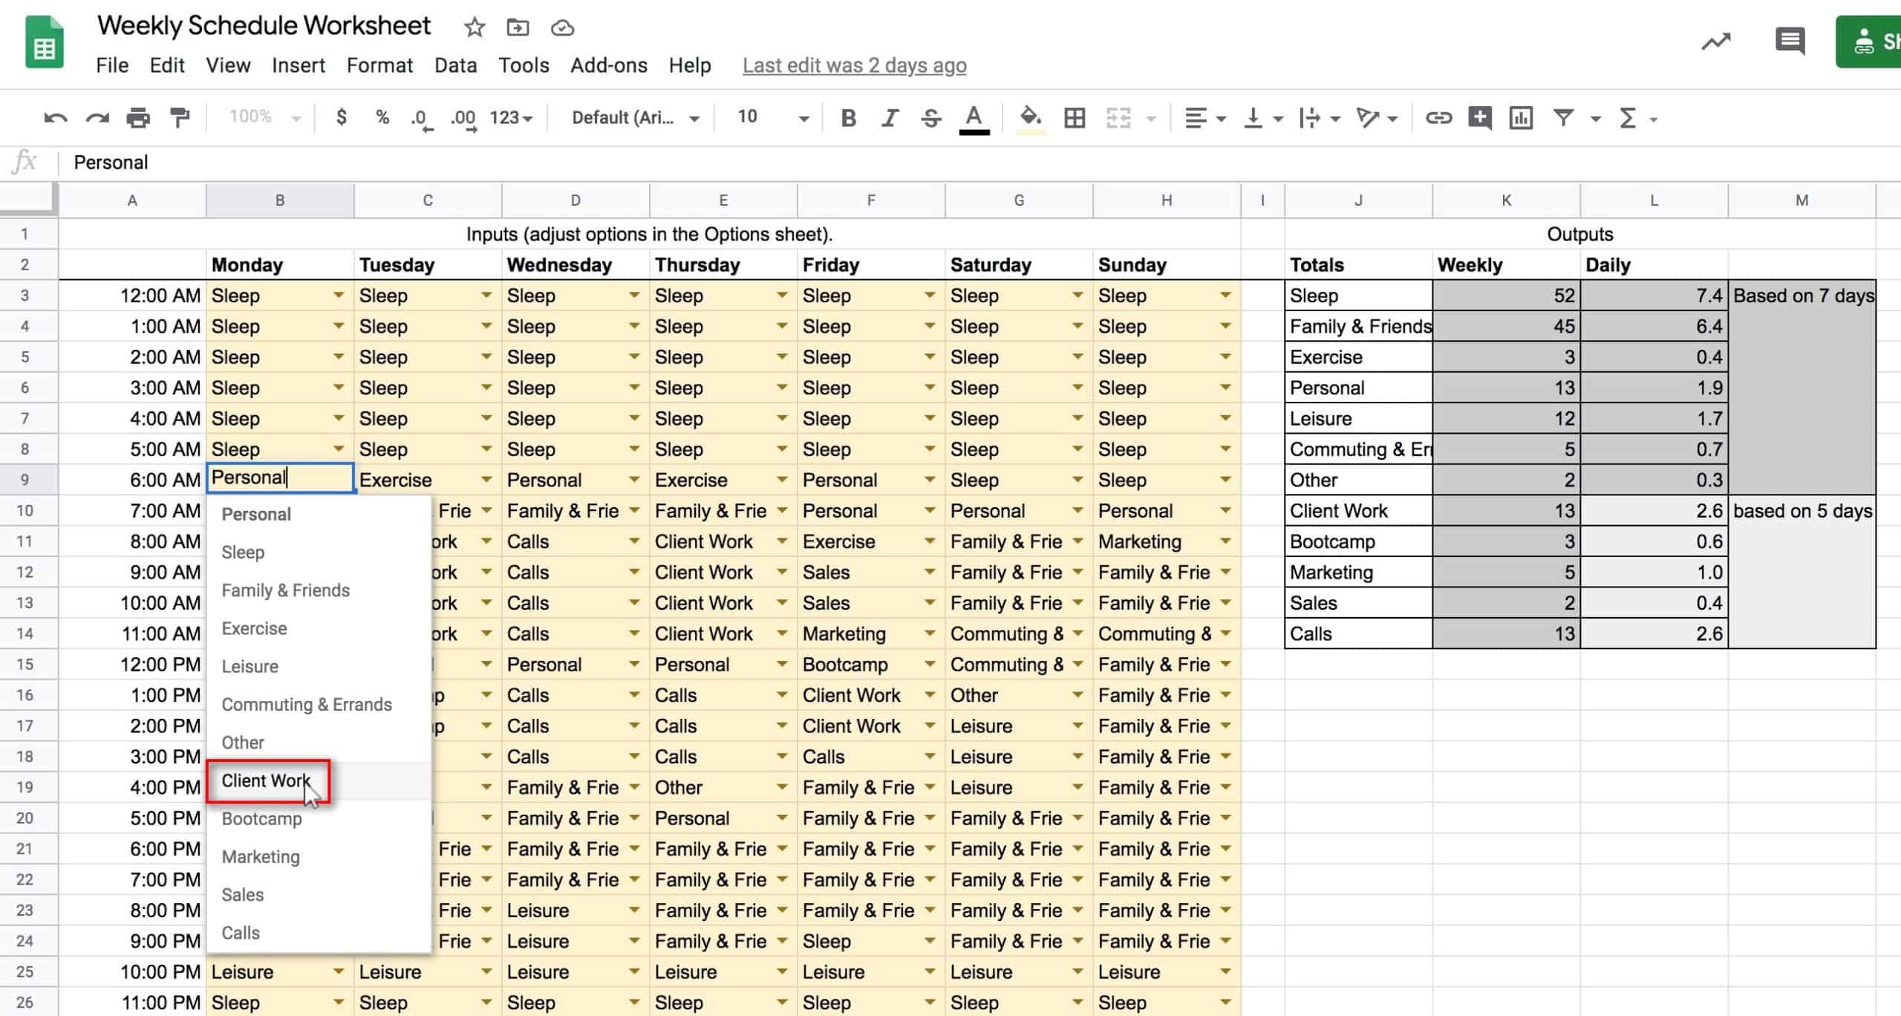Click the Print icon
The width and height of the screenshot is (1901, 1016).
[138, 118]
